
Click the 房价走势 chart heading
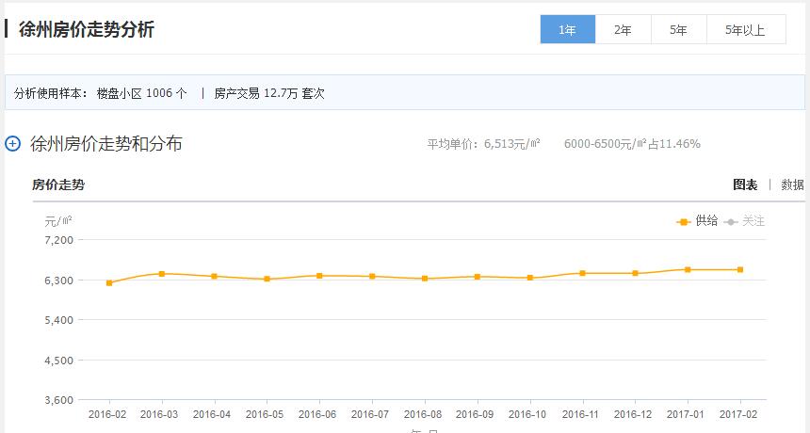click(x=58, y=184)
